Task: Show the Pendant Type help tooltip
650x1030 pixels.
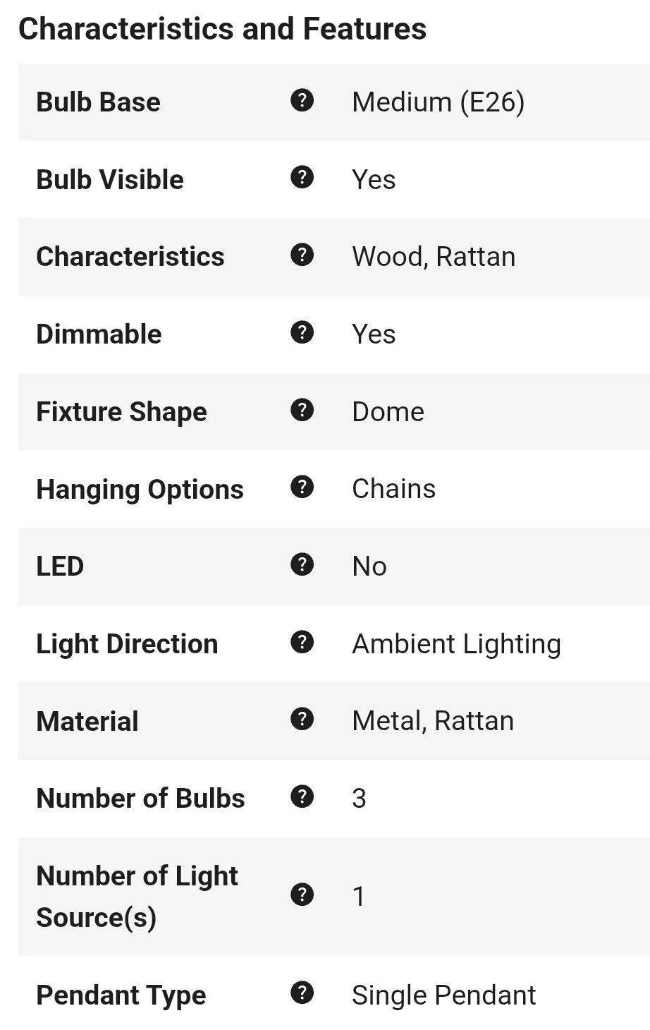Action: pos(302,993)
